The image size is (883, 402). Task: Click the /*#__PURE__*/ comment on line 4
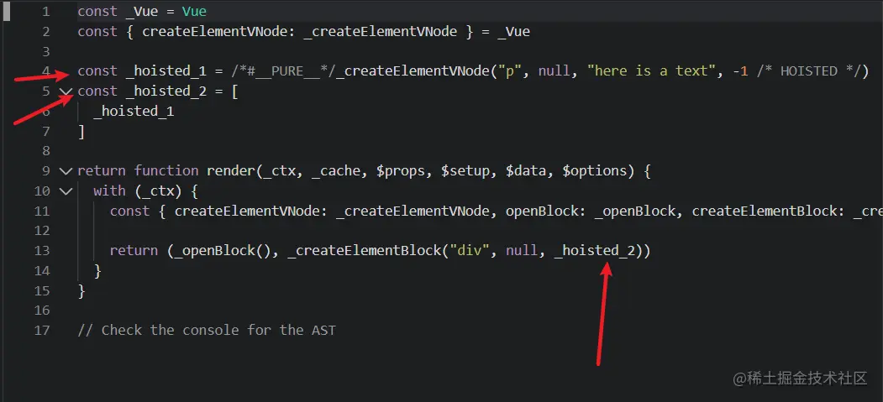(282, 71)
